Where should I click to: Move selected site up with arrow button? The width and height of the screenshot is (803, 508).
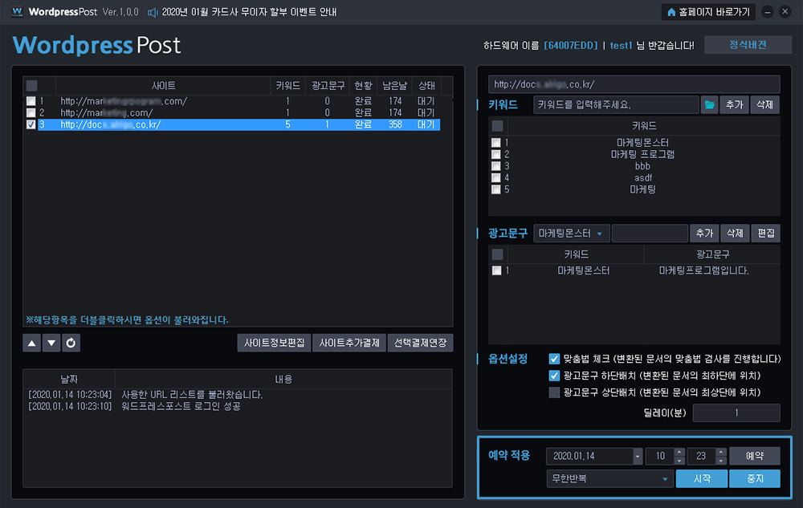(32, 343)
